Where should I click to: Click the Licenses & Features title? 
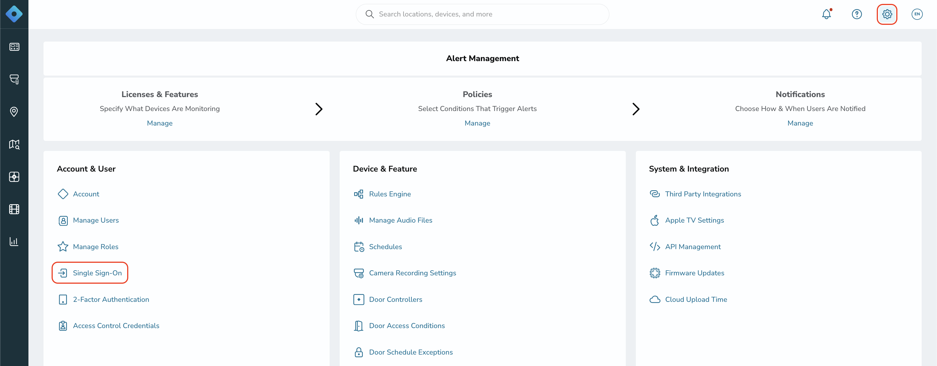(160, 94)
